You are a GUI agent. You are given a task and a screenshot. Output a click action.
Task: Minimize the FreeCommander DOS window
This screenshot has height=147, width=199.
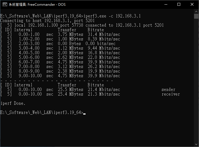point(166,4)
